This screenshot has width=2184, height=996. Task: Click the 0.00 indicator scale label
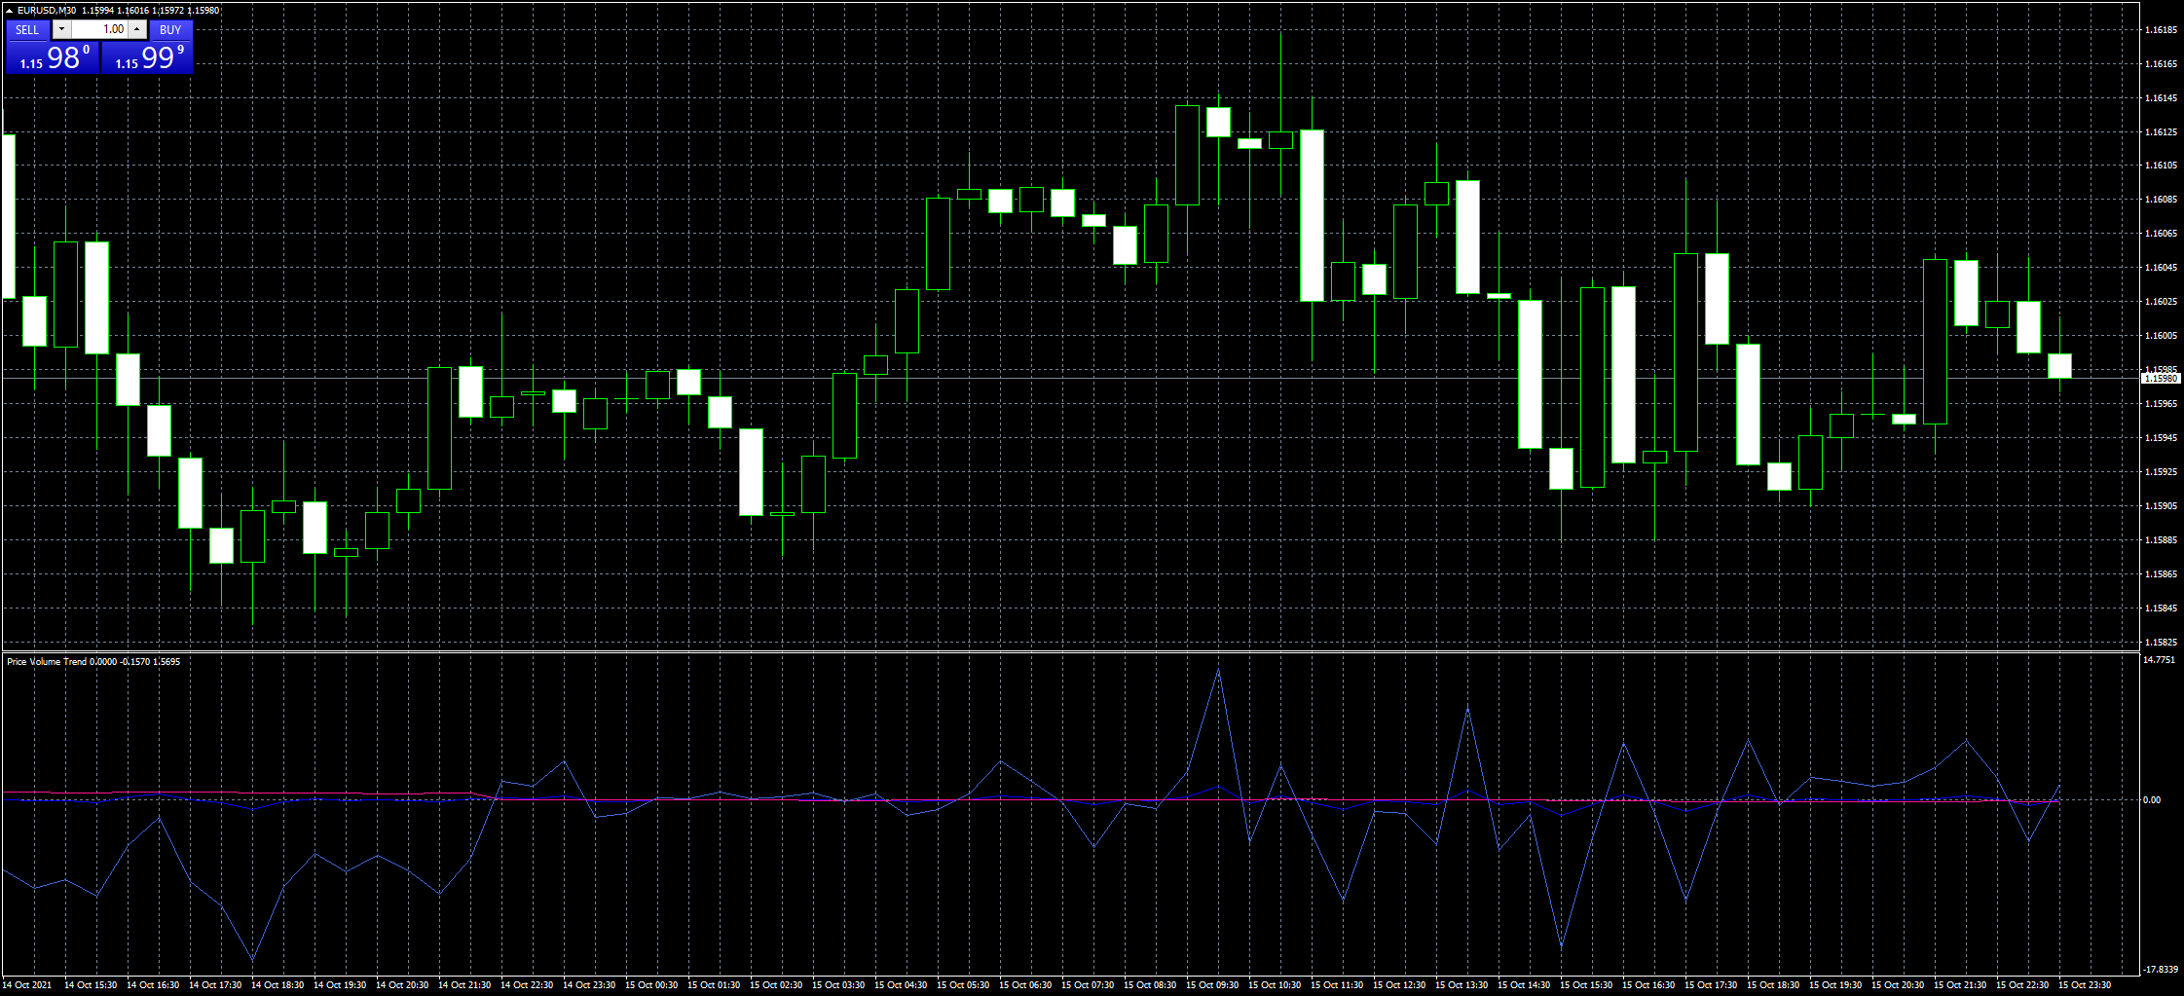tap(2152, 800)
